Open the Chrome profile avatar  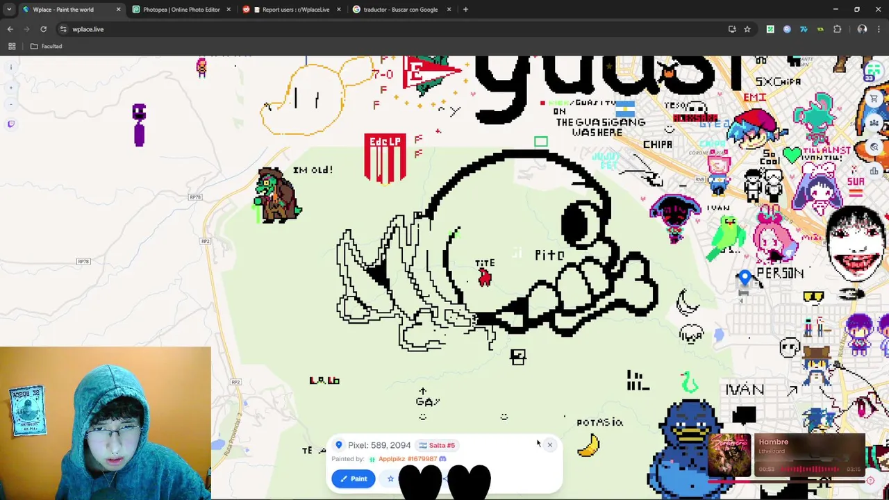click(862, 29)
